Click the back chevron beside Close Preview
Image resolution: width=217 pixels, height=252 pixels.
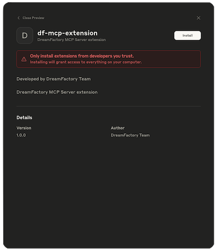(18, 18)
